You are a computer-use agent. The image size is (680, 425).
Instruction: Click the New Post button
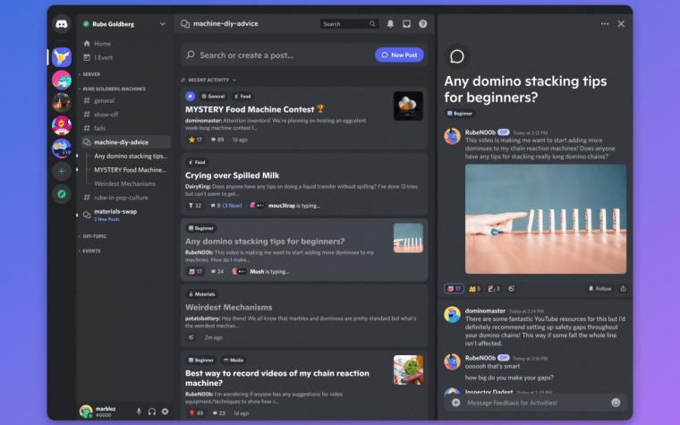point(399,55)
